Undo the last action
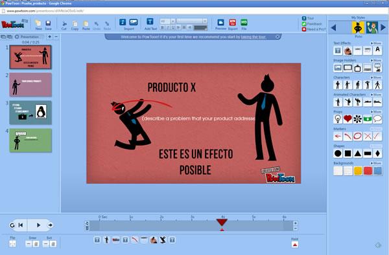The width and height of the screenshot is (389, 255). pyautogui.click(x=96, y=24)
